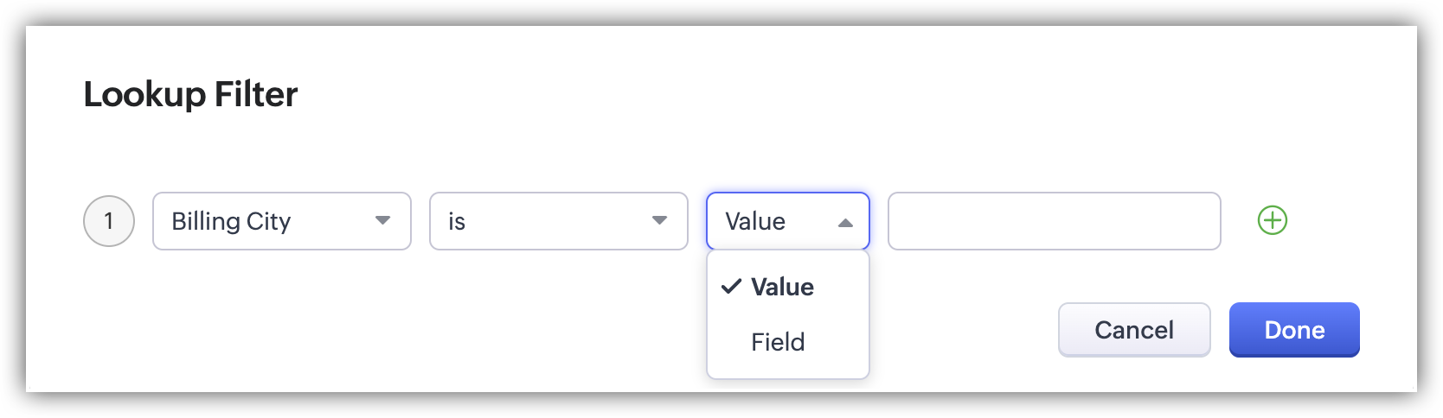Click the Field entry below Value
Viewport: 1443px width, 418px height.
click(778, 342)
